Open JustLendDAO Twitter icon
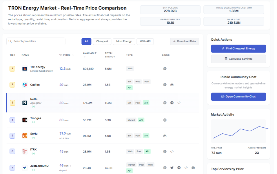The height and width of the screenshot is (174, 277). 172,168
